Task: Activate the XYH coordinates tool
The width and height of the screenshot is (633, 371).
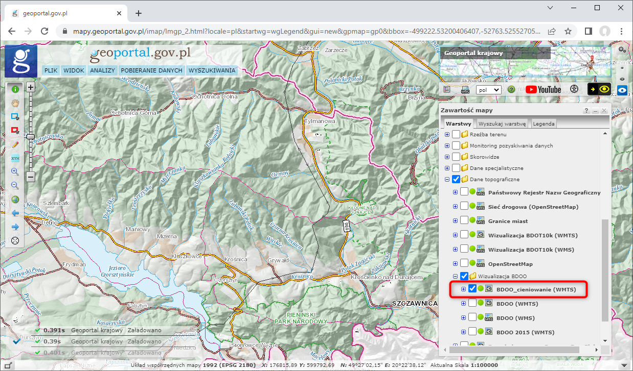Action: 15,158
